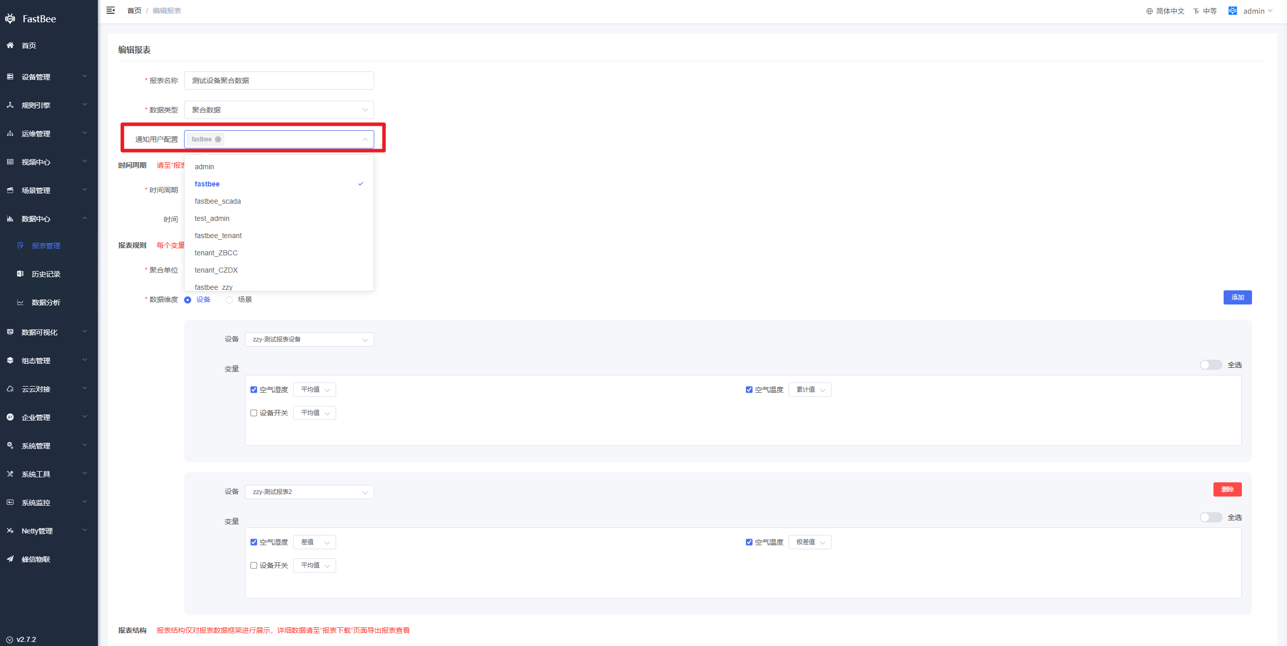Click the sidebar collapse hamburger icon
Image resolution: width=1287 pixels, height=646 pixels.
(x=111, y=10)
